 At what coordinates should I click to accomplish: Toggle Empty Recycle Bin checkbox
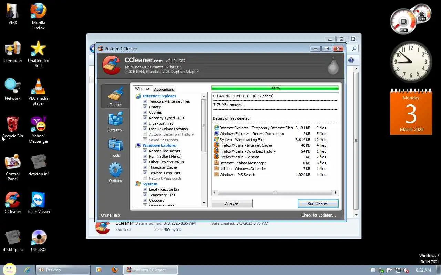tap(145, 189)
